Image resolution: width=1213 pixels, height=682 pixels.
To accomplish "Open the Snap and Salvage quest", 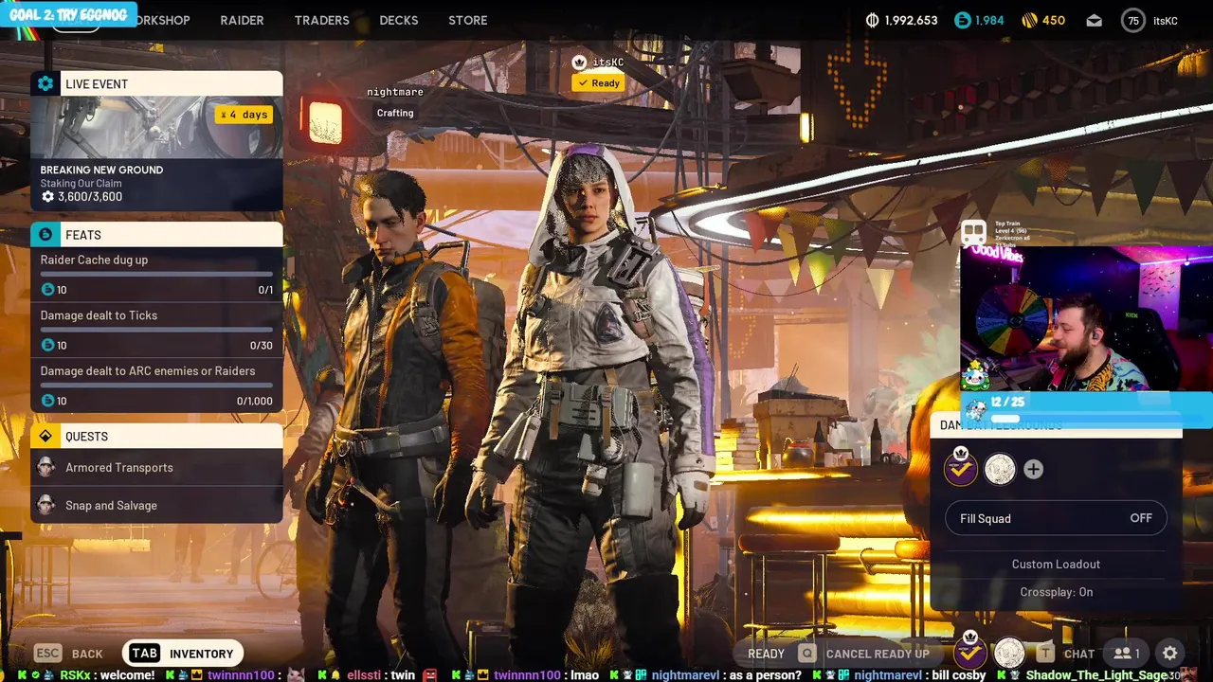I will coord(156,505).
